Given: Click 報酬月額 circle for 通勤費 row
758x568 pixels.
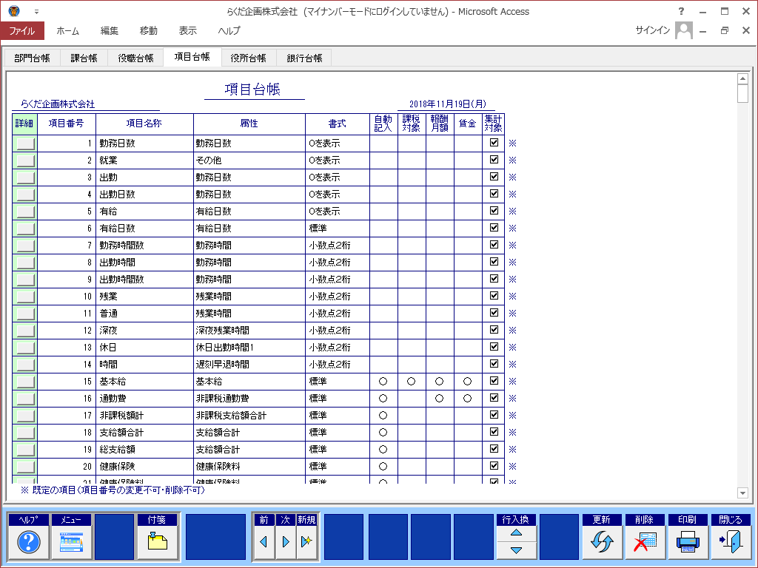Looking at the screenshot, I should [x=439, y=399].
